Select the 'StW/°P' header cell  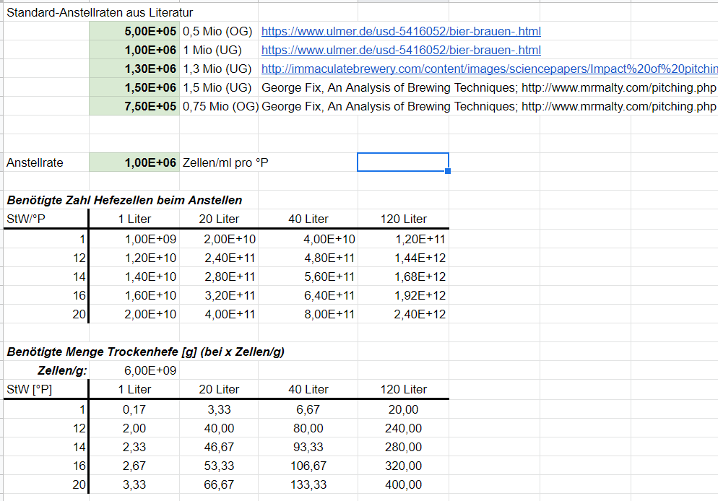[x=26, y=219]
